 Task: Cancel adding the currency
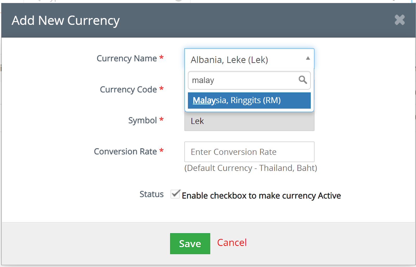pyautogui.click(x=232, y=243)
